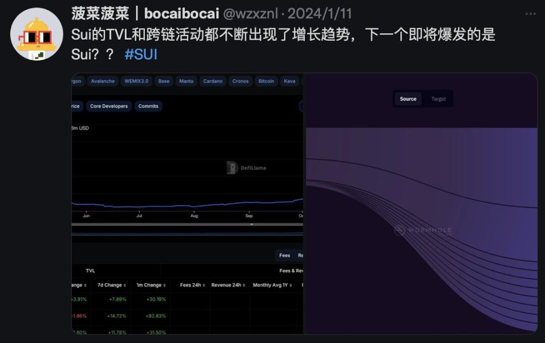Select the Base chain chip
Image resolution: width=545 pixels, height=343 pixels.
coord(164,81)
